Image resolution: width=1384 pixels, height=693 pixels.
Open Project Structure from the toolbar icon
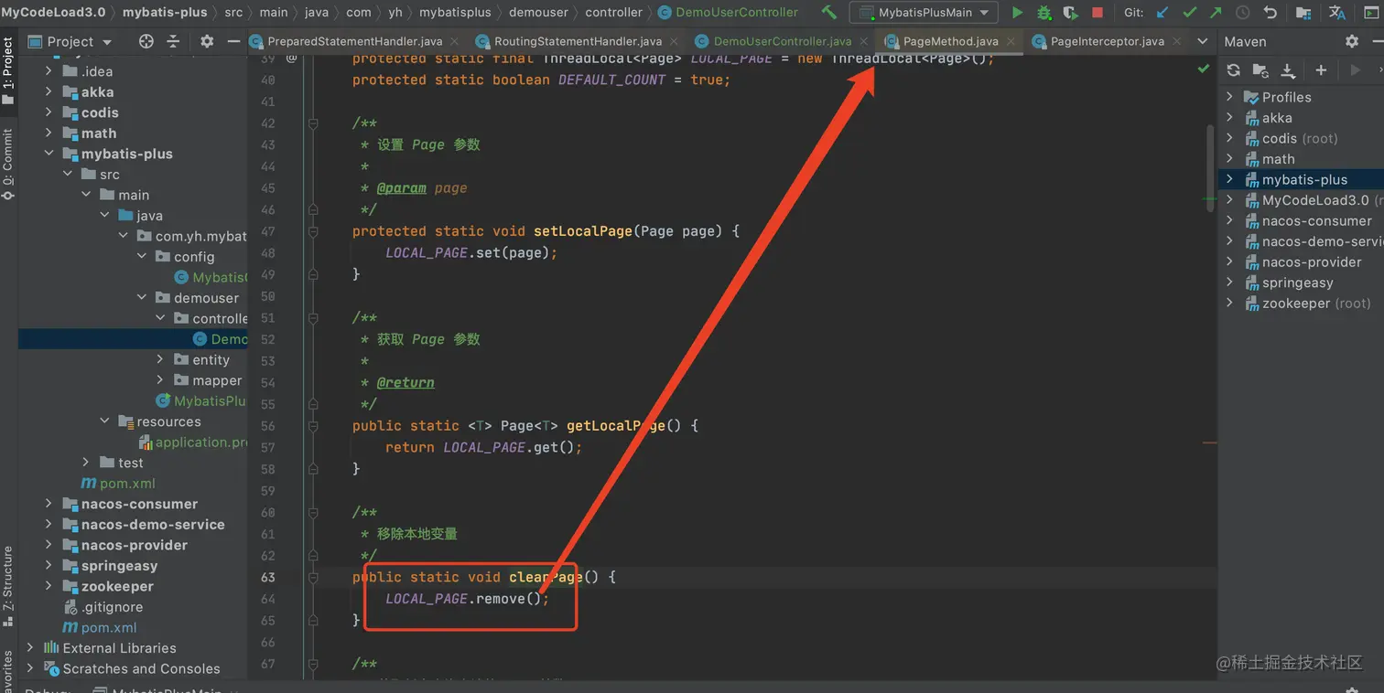point(1303,13)
